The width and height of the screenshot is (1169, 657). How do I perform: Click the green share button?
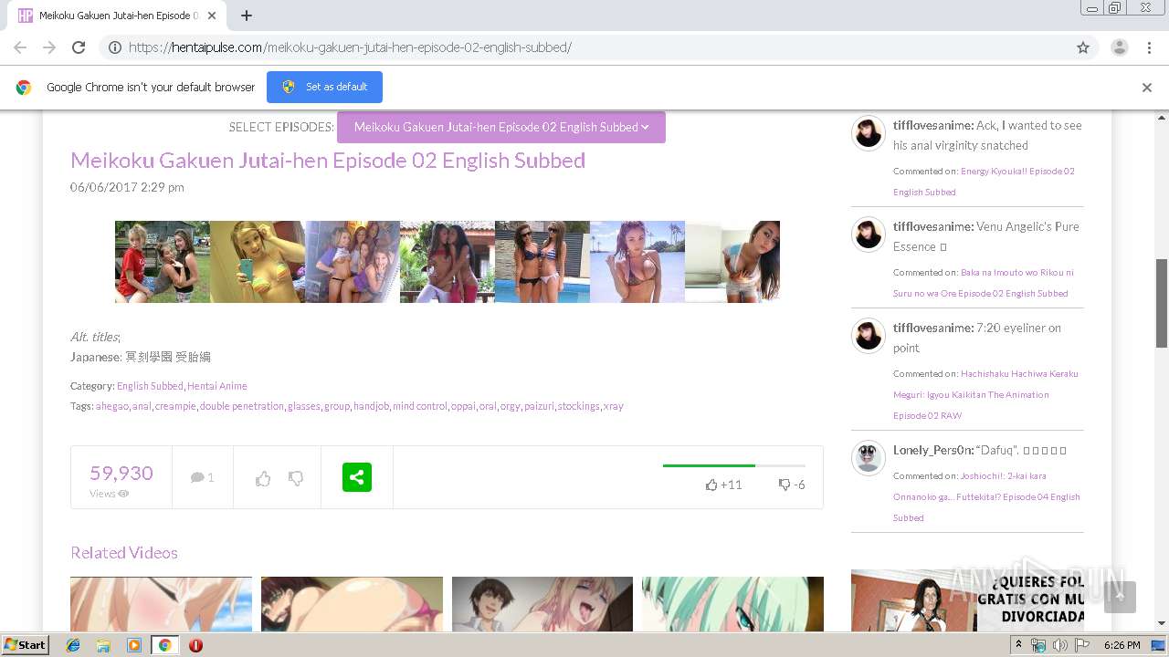point(357,477)
